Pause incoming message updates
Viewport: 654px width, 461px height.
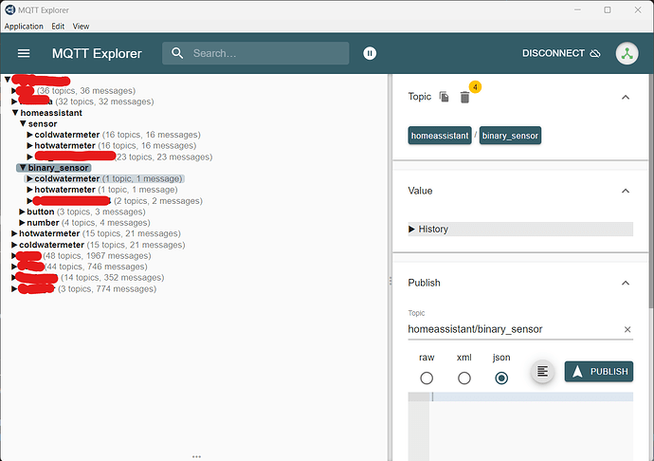tap(370, 53)
